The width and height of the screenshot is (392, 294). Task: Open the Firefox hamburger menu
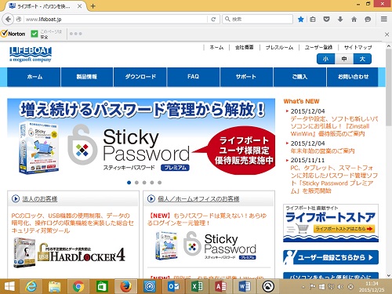[383, 19]
